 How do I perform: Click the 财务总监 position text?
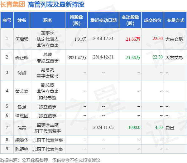pyautogui.click(x=48, y=98)
